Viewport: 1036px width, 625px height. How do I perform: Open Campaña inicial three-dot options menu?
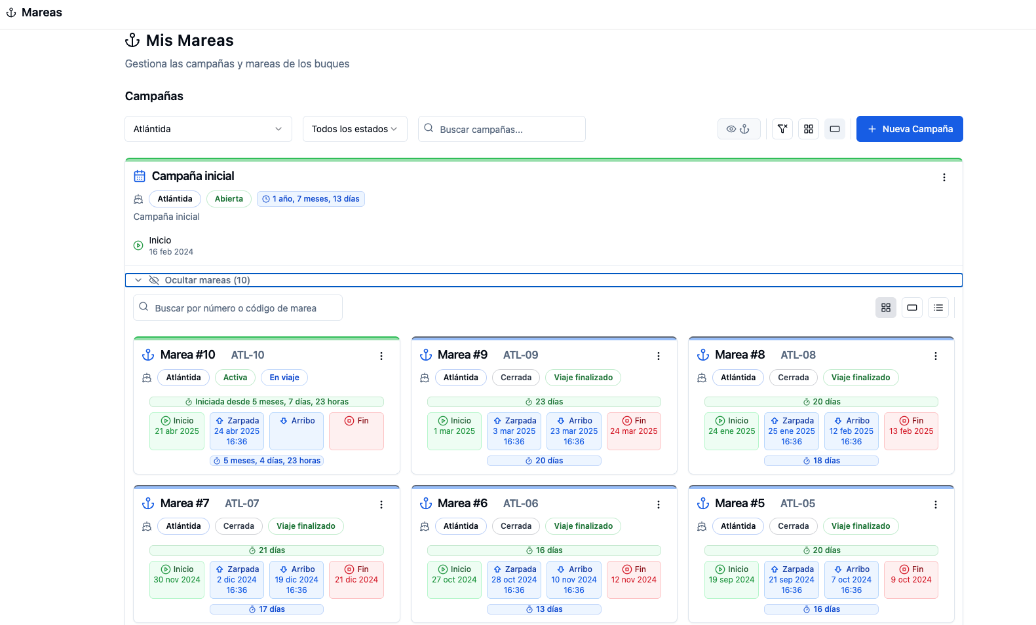coord(944,177)
